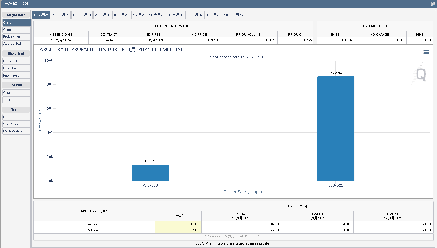The height and width of the screenshot is (248, 437).
Task: View the Prior Hikes page
Action: [x=16, y=75]
